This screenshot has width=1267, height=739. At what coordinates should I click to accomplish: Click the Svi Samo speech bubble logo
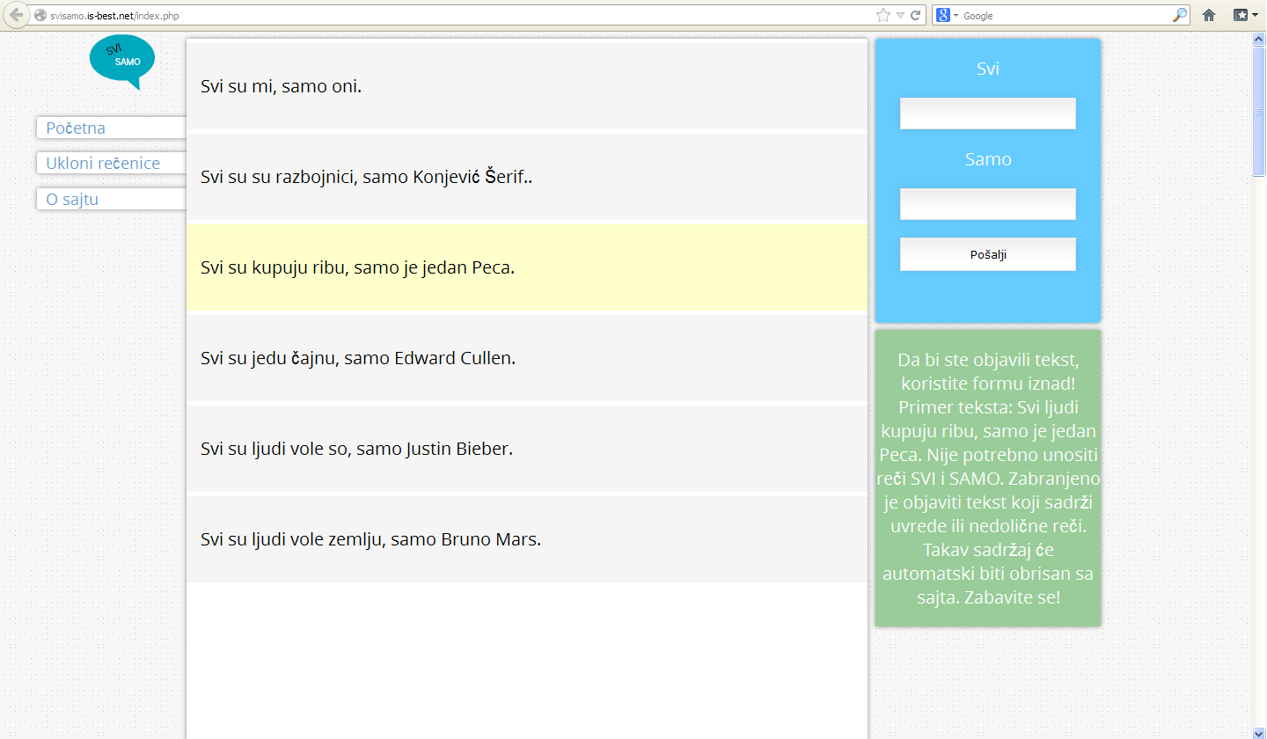[x=122, y=62]
